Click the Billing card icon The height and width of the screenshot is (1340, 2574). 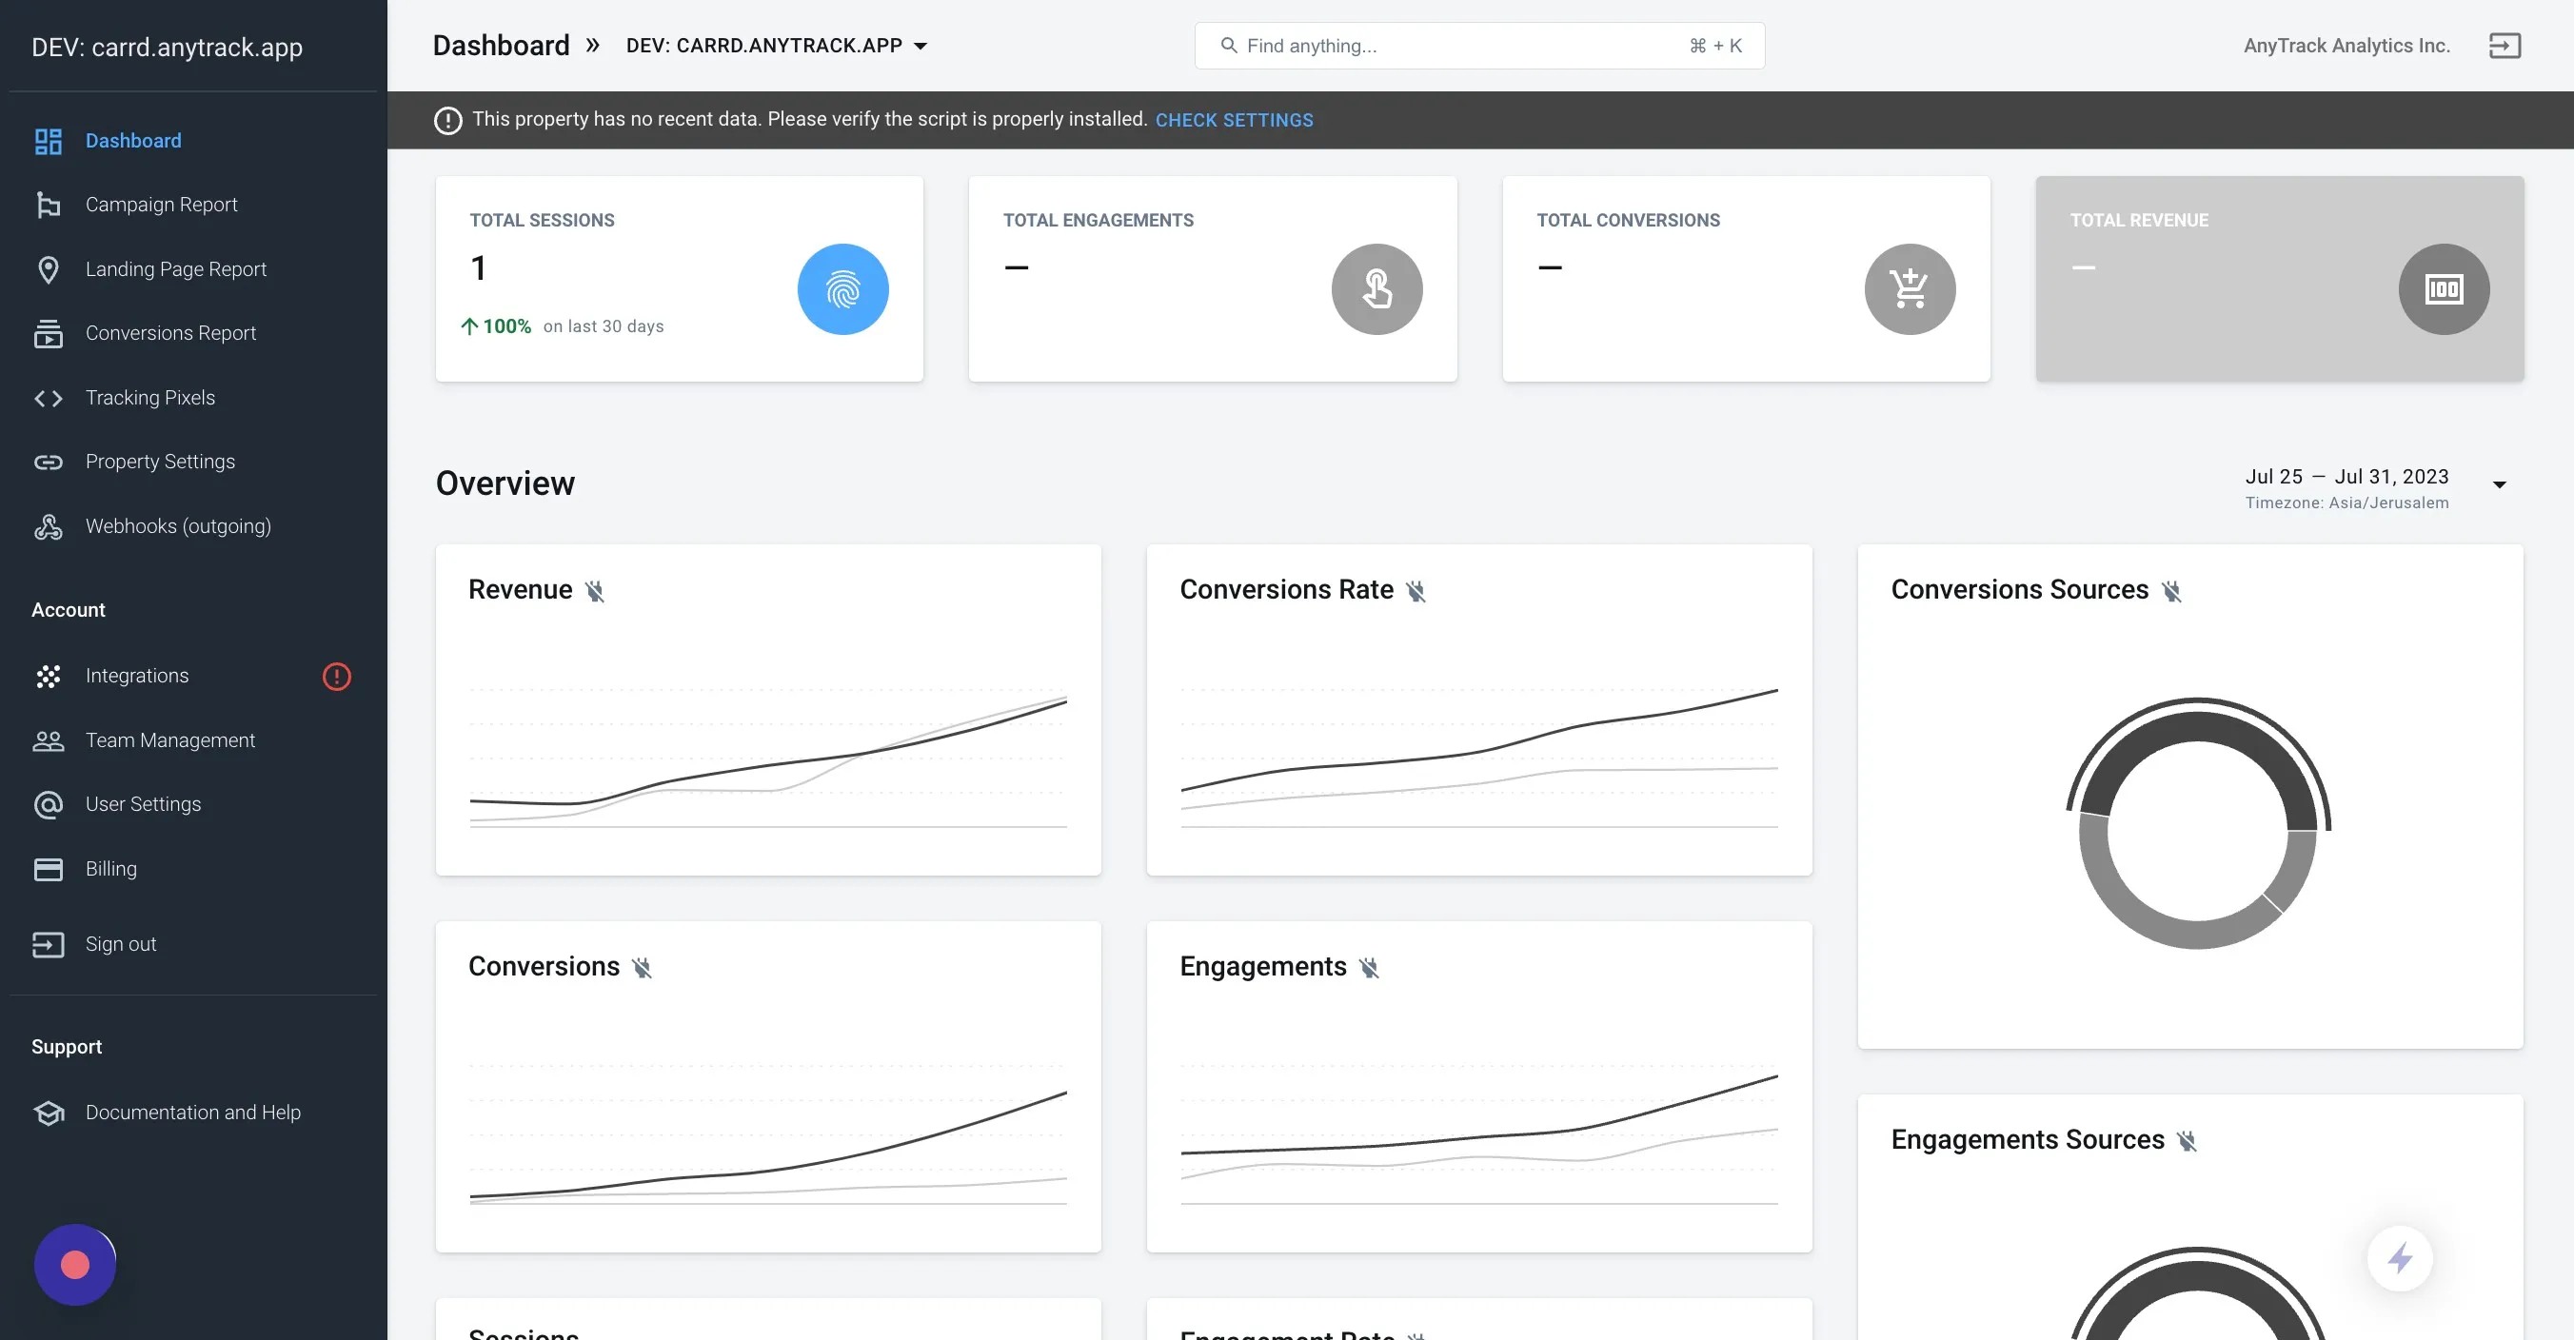point(48,869)
